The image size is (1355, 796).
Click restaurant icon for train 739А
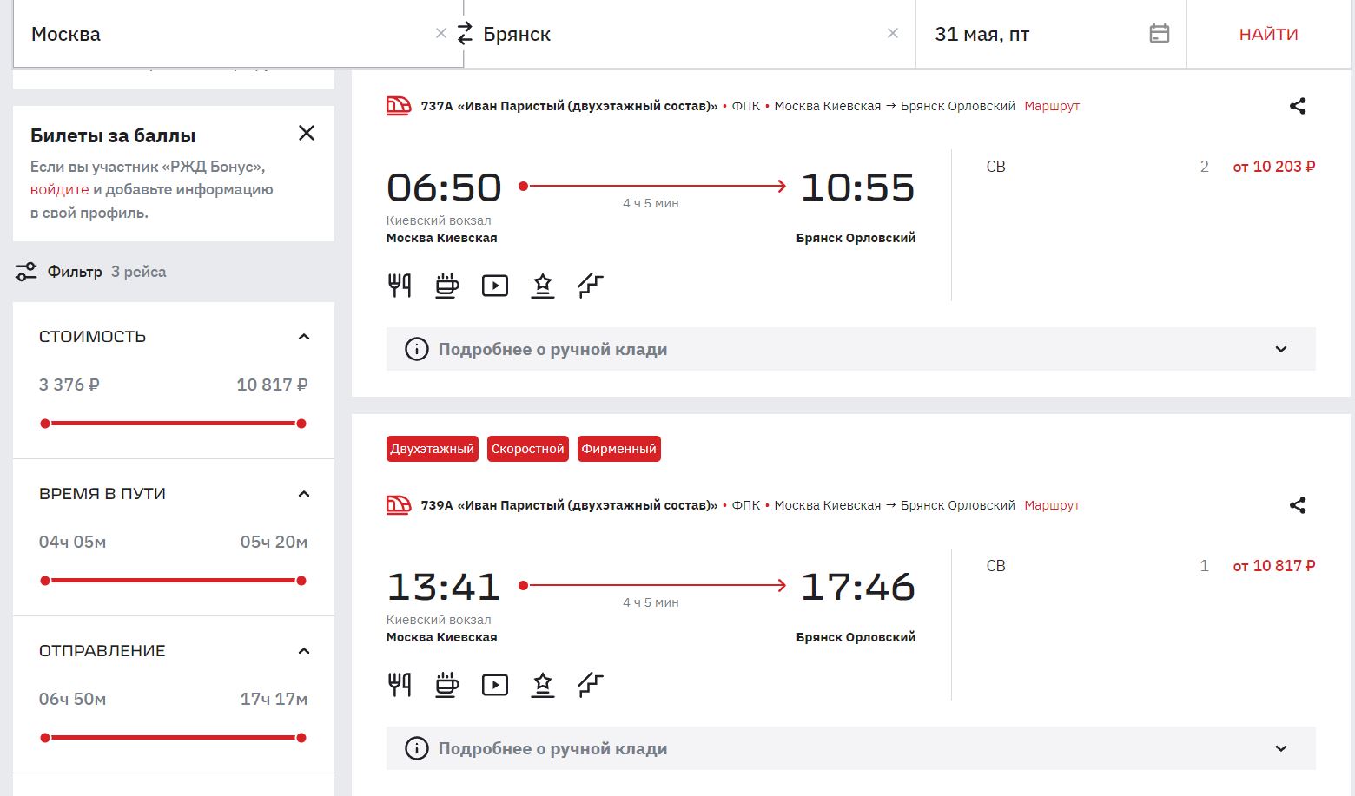click(x=400, y=685)
